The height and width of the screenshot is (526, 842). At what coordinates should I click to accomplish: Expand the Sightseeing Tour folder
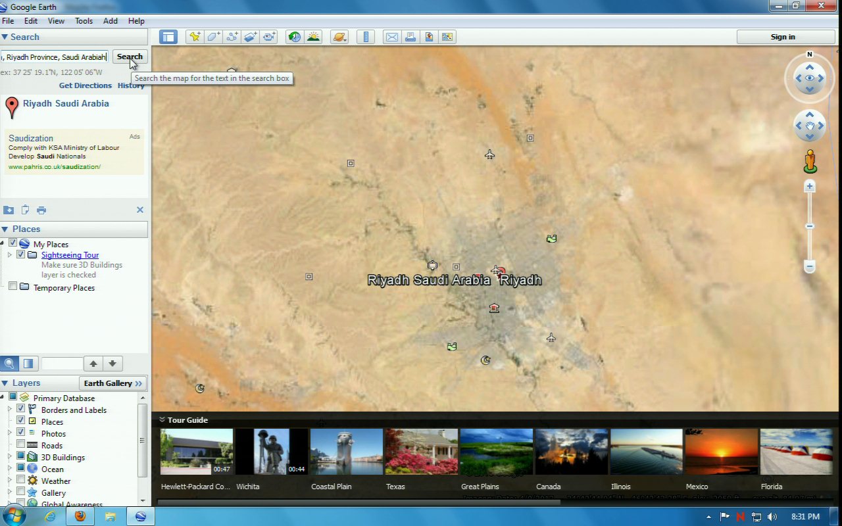pos(10,255)
